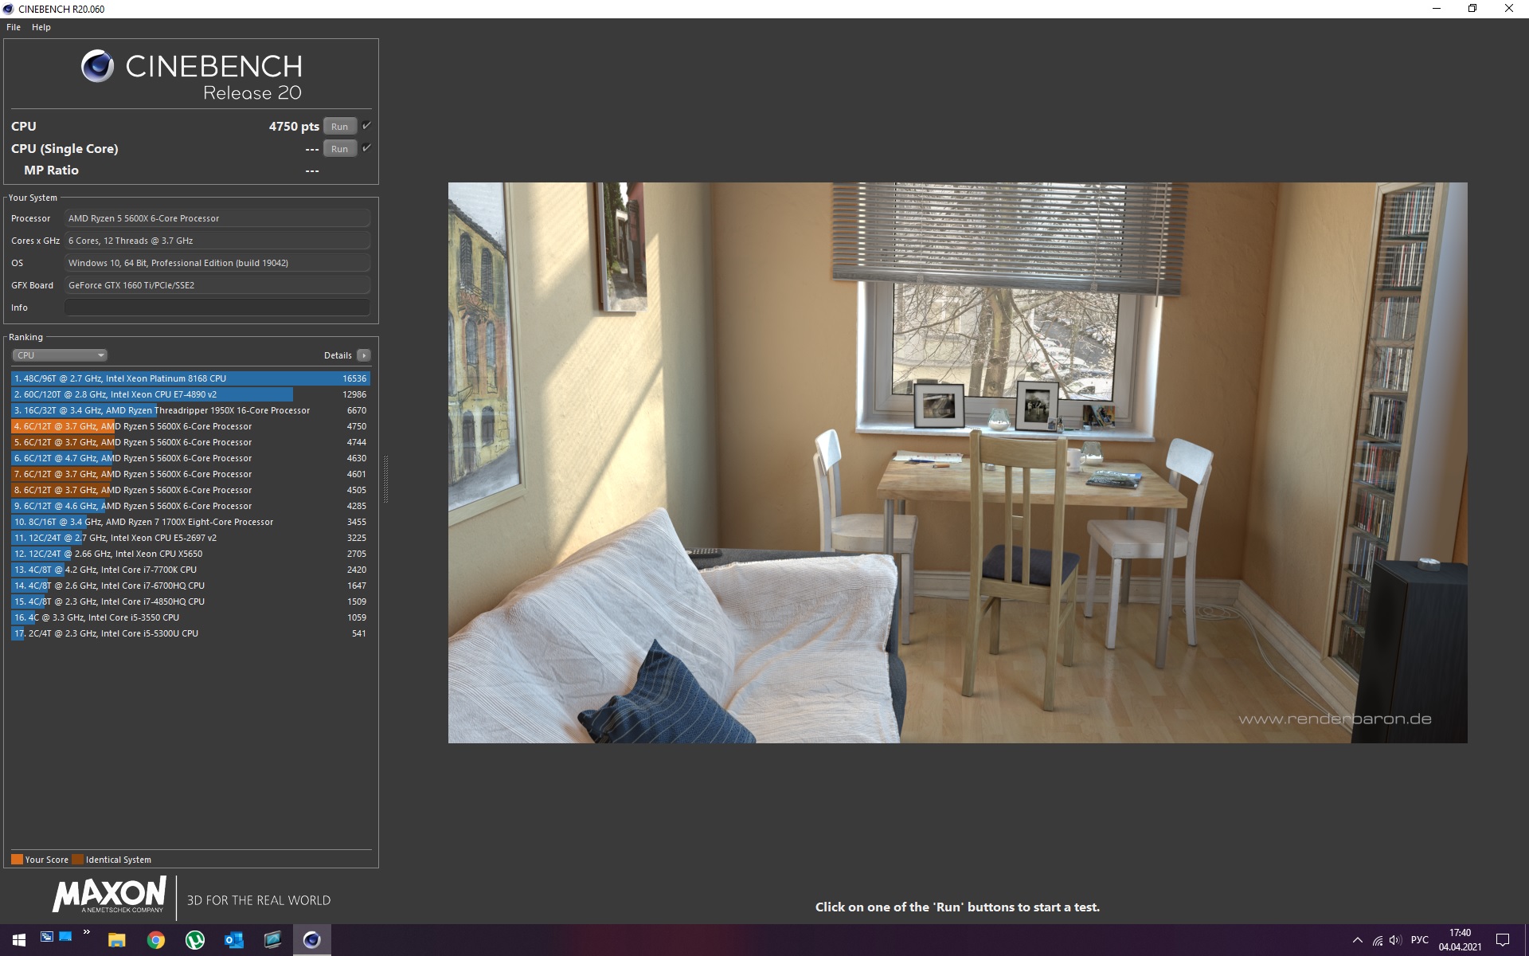This screenshot has width=1529, height=956.
Task: Click the Info input field
Action: coord(217,308)
